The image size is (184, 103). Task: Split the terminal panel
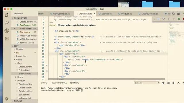point(168,83)
